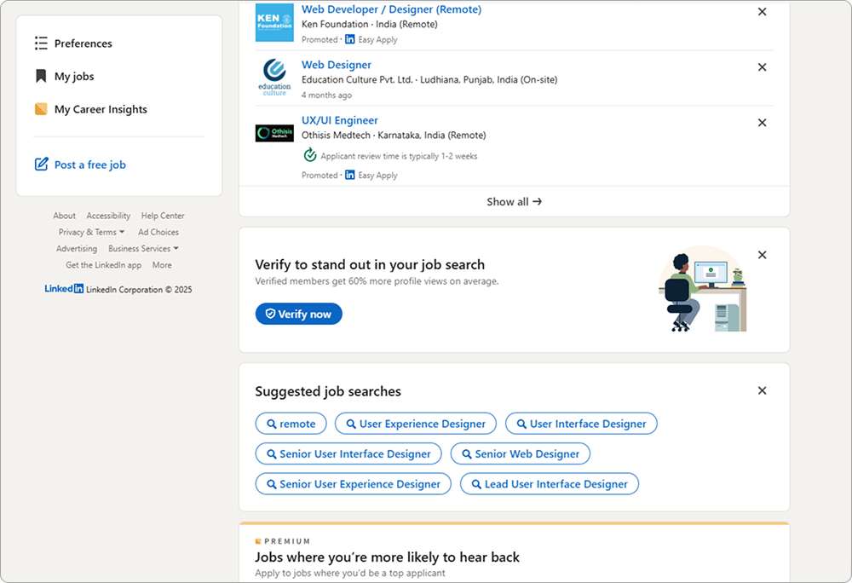Click the Verify now button

(x=299, y=314)
